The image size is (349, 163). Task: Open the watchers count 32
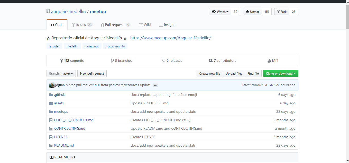pos(235,12)
